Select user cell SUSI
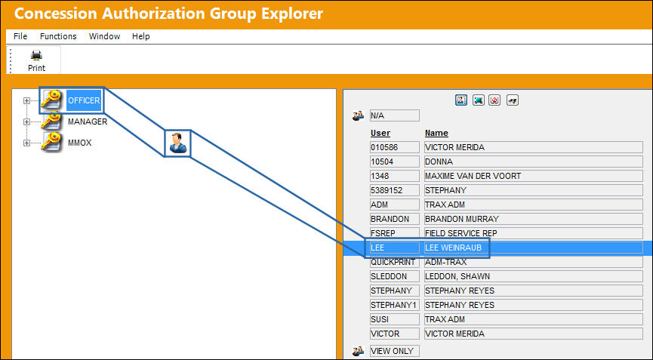Image resolution: width=653 pixels, height=360 pixels. click(394, 319)
